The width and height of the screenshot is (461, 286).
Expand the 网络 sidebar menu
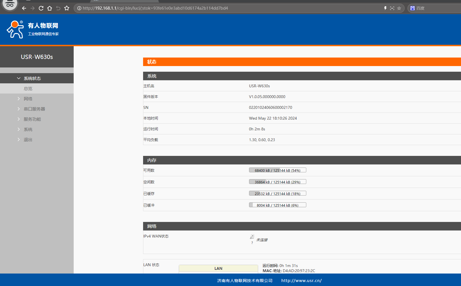click(28, 99)
